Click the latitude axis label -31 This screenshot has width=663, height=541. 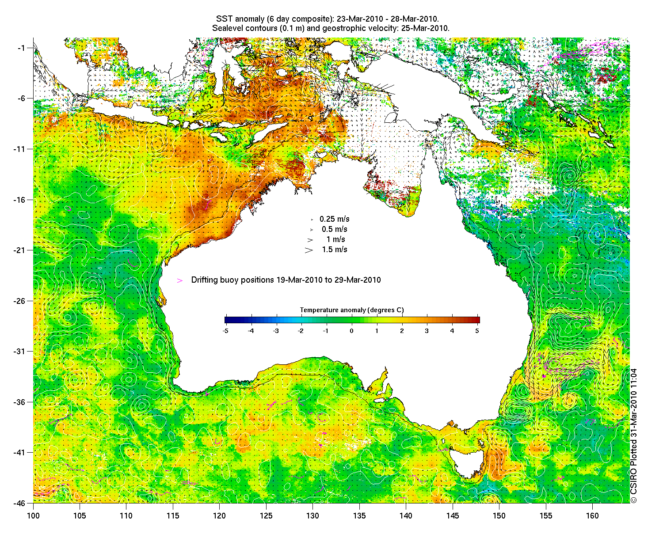[19, 351]
